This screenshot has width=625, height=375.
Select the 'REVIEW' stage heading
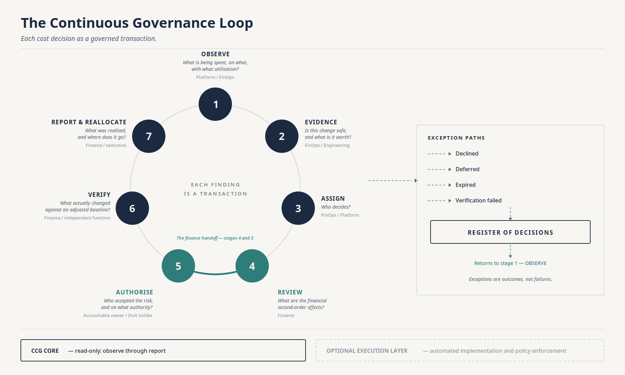pos(290,292)
